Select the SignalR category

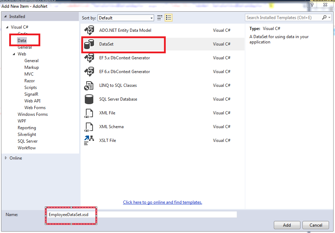(31, 94)
